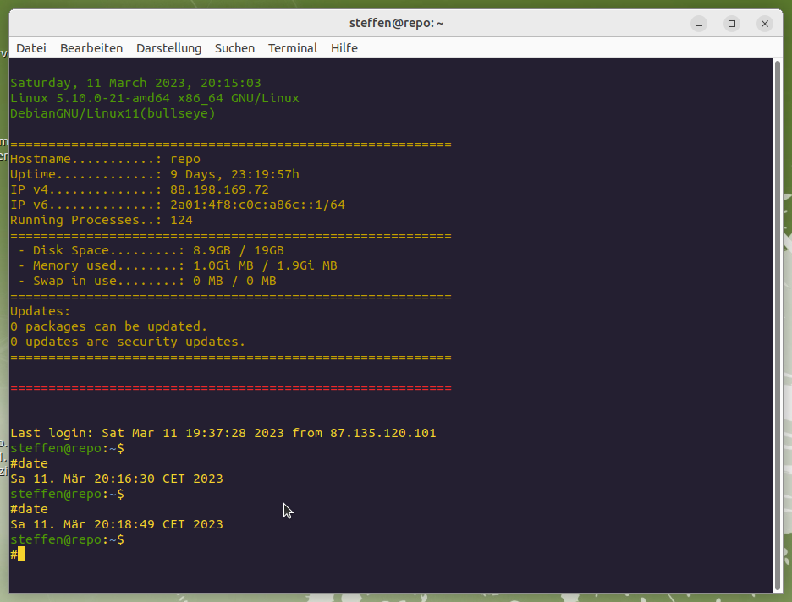Minimize the steffen@repo terminal window

tap(699, 24)
